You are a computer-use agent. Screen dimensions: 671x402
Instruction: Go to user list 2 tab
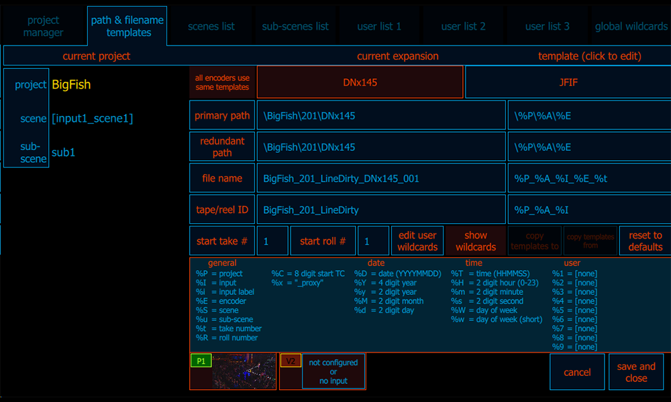pos(464,27)
